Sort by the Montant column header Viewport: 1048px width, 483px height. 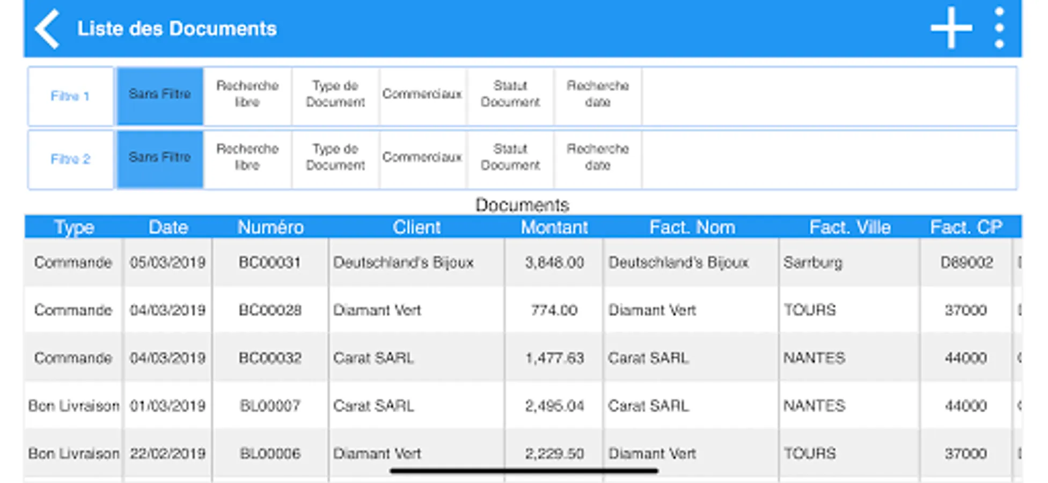point(554,227)
